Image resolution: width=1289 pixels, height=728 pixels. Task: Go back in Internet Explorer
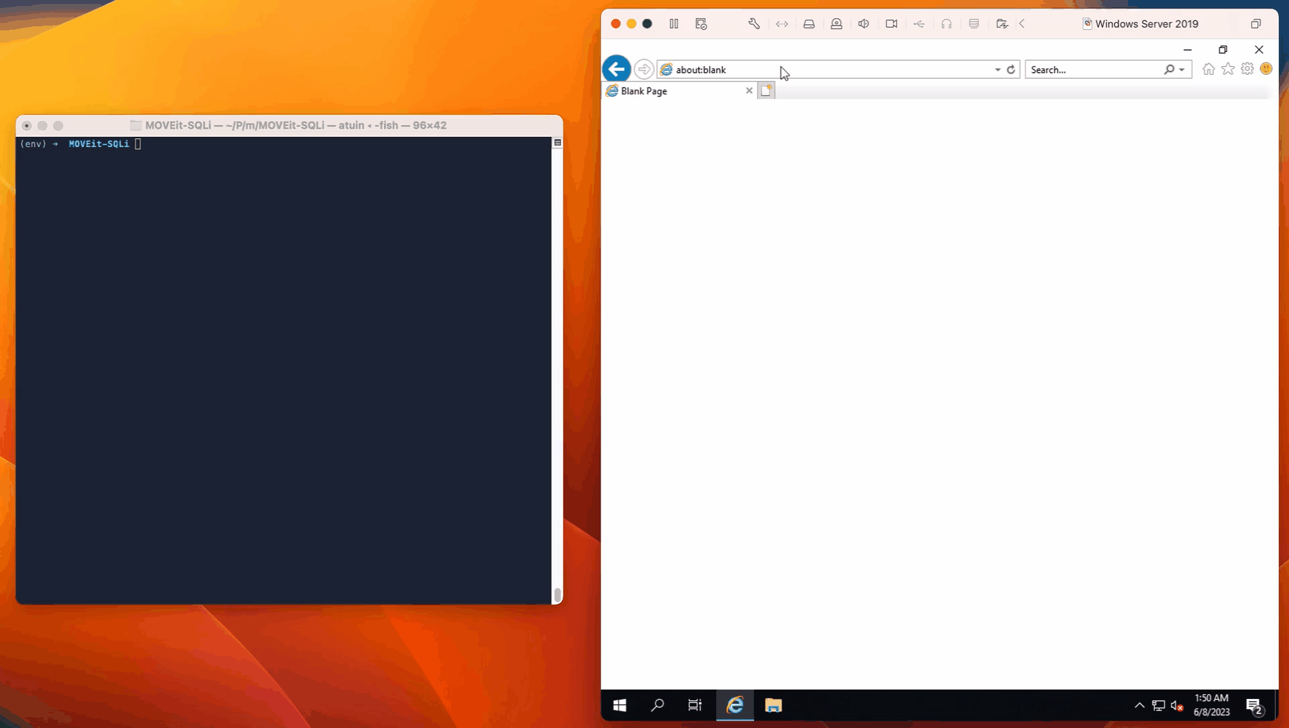pyautogui.click(x=617, y=69)
